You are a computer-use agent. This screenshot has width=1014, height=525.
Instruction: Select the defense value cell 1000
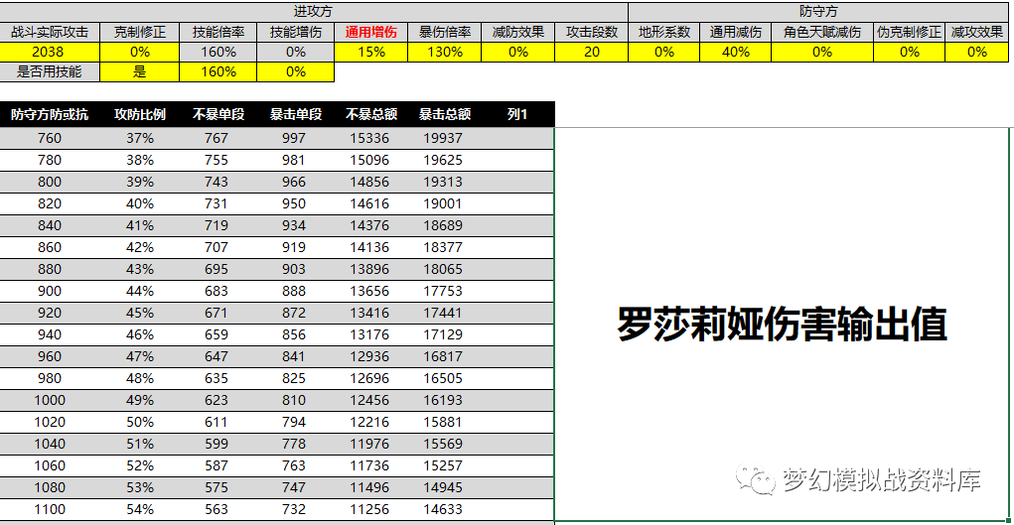coord(50,401)
